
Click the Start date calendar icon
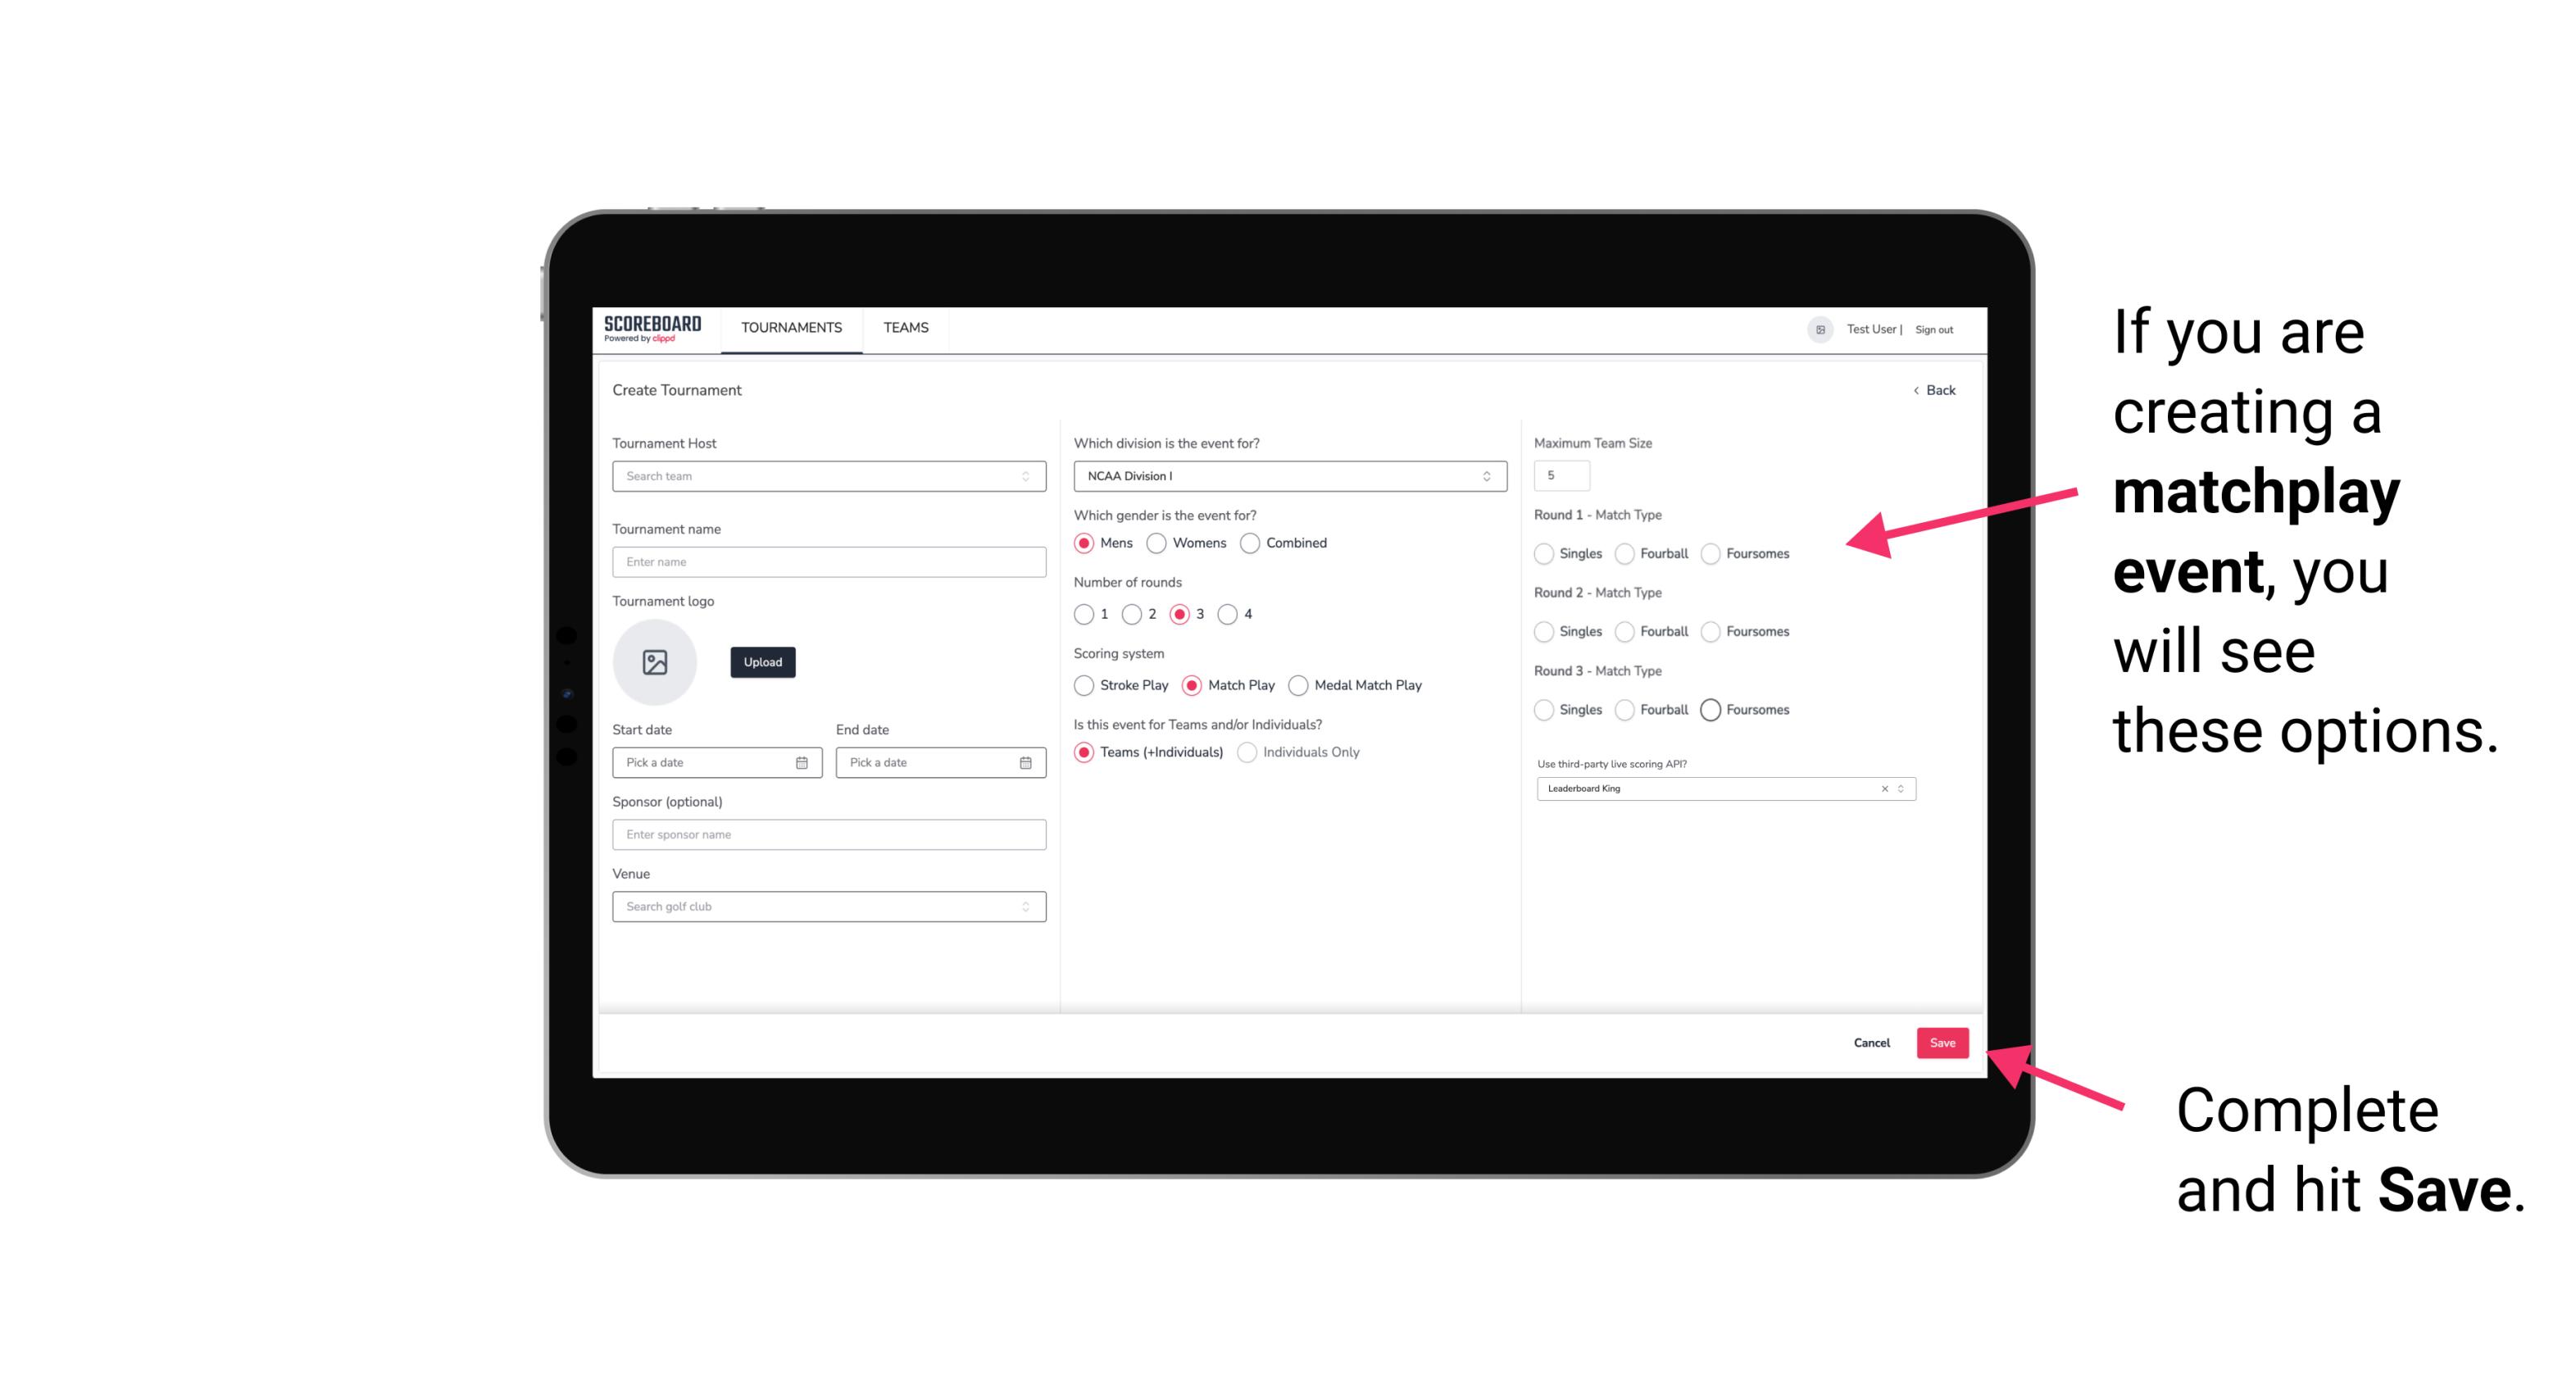[803, 761]
